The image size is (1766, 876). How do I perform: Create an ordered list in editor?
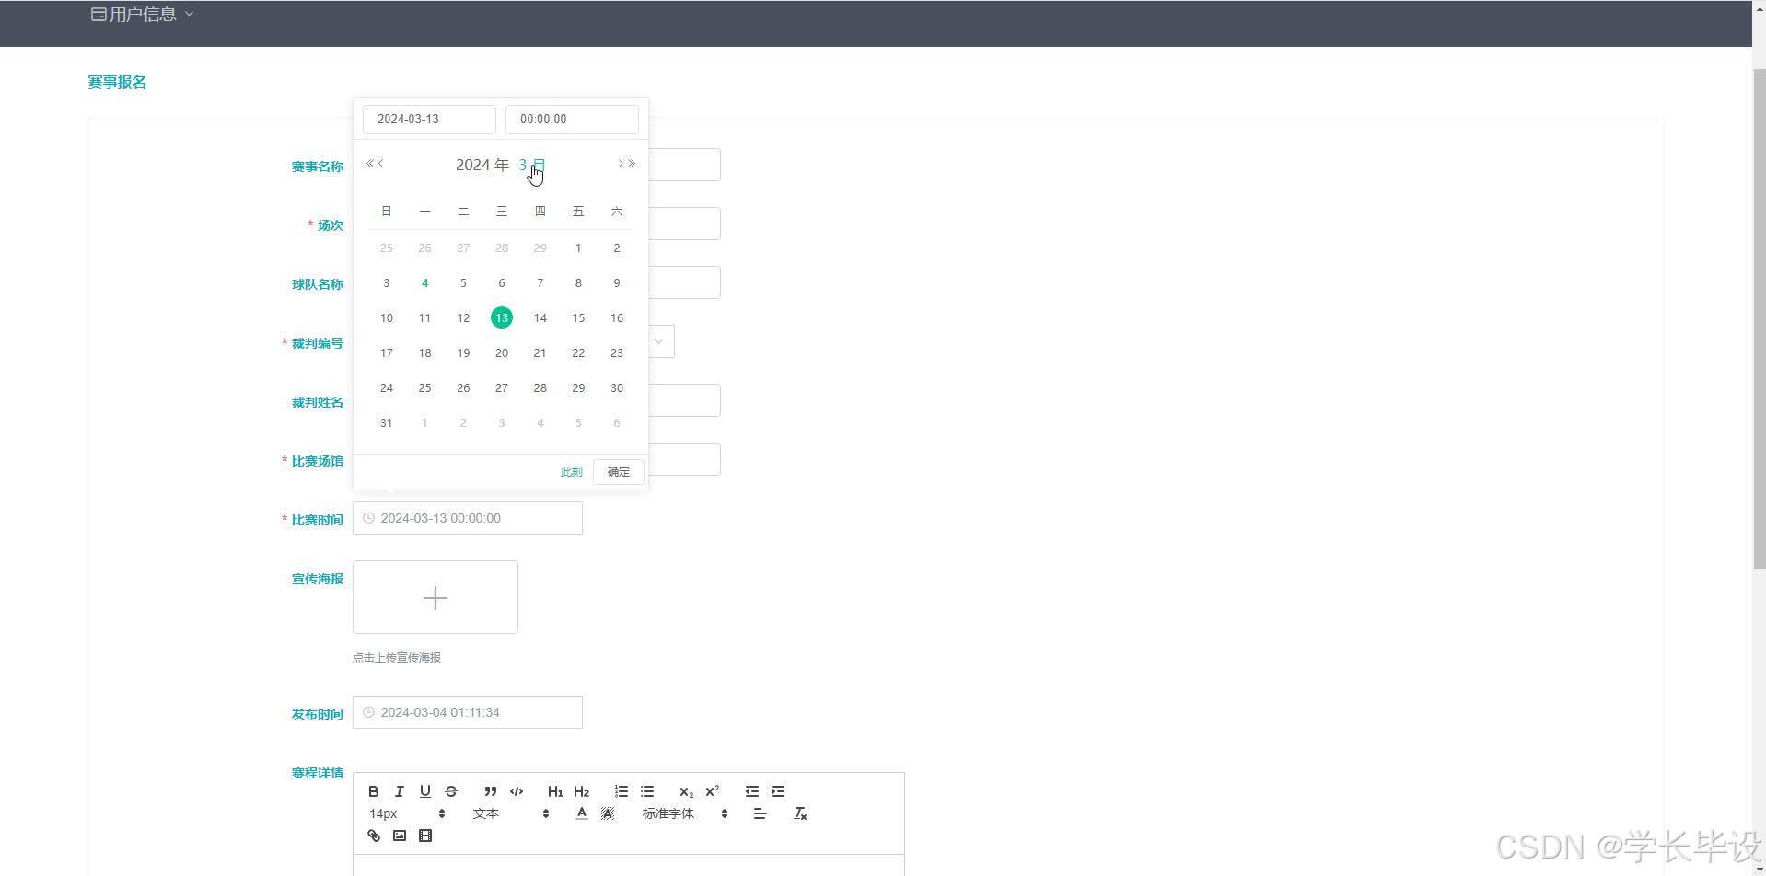[622, 791]
